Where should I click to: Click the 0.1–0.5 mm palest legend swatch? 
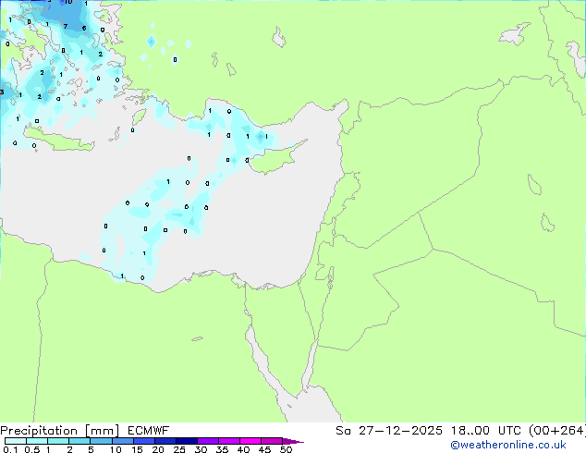[16, 441]
